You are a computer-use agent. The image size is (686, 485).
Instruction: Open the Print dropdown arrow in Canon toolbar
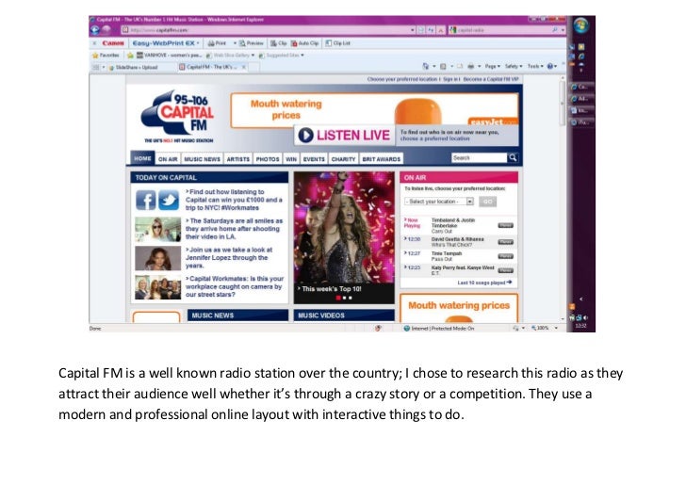point(235,43)
